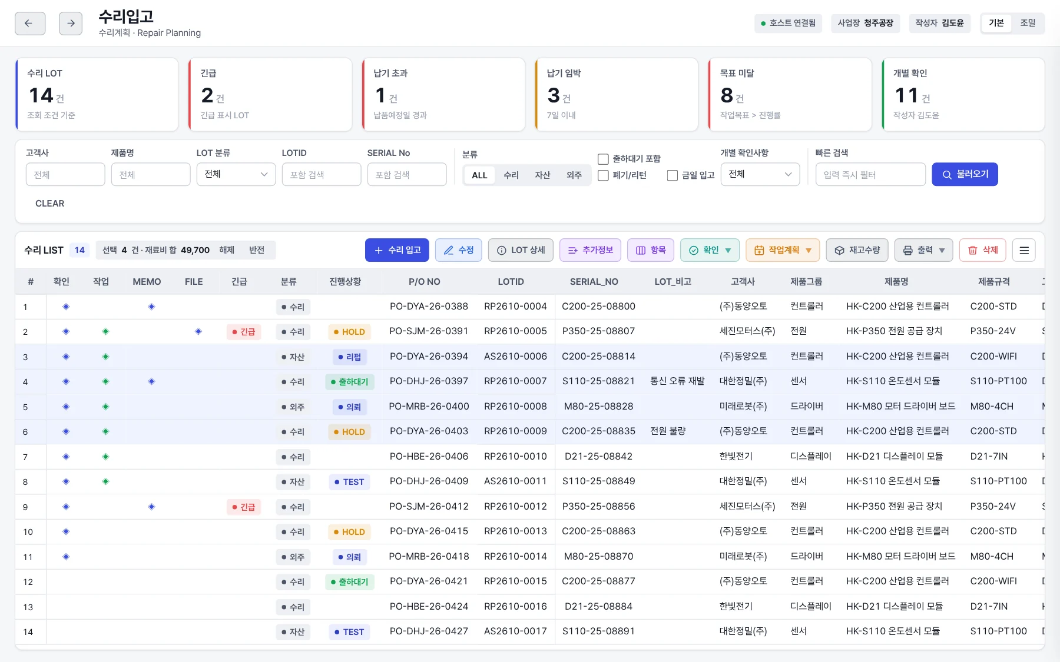Click the 수정 edit button
The height and width of the screenshot is (662, 1060).
pos(459,250)
